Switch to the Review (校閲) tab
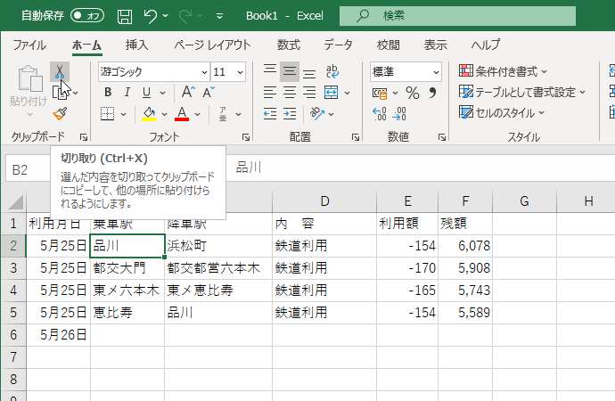Image resolution: width=615 pixels, height=401 pixels. coord(388,45)
